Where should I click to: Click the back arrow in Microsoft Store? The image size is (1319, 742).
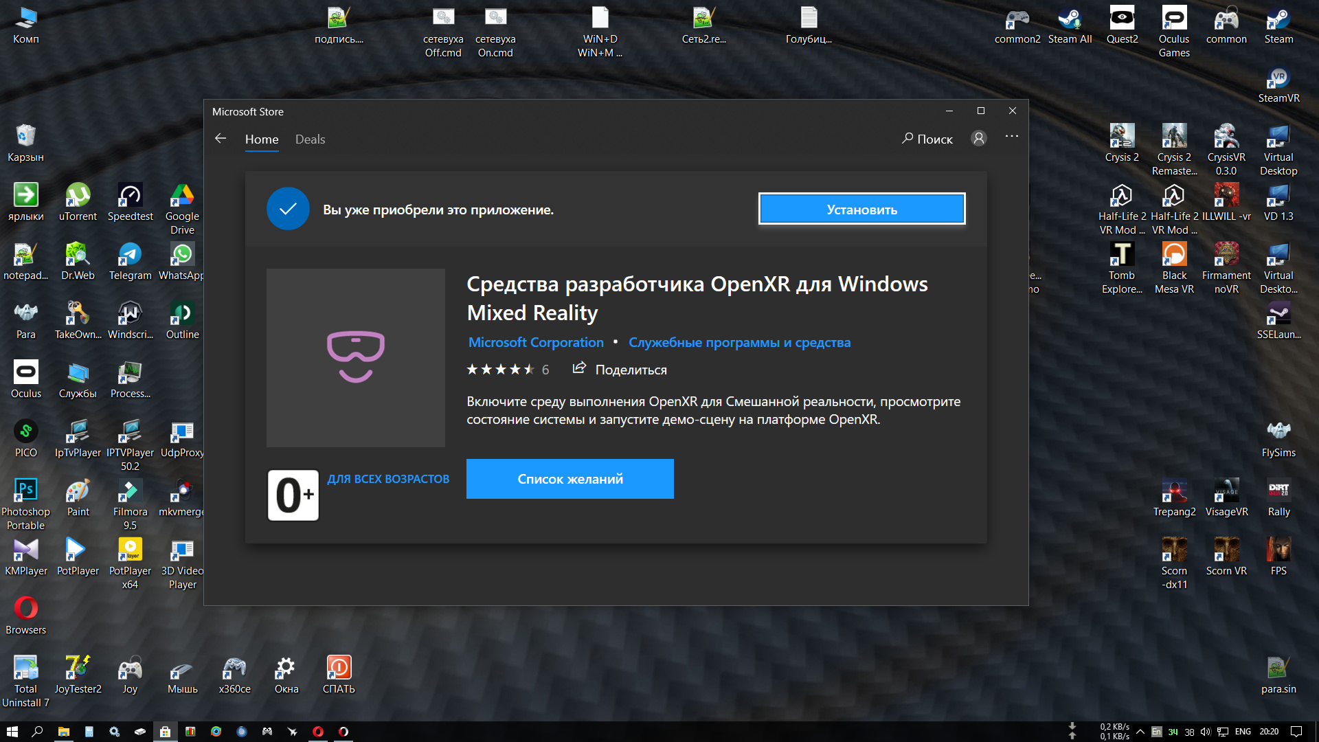tap(221, 139)
